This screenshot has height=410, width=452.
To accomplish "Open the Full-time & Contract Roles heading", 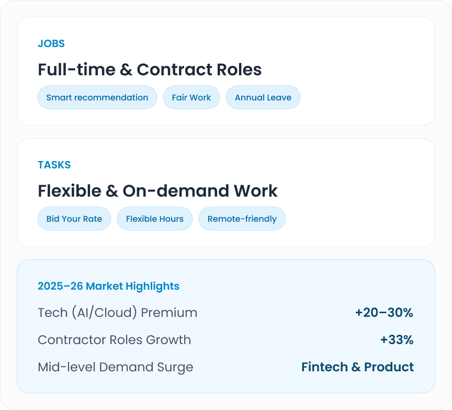I will click(x=150, y=70).
